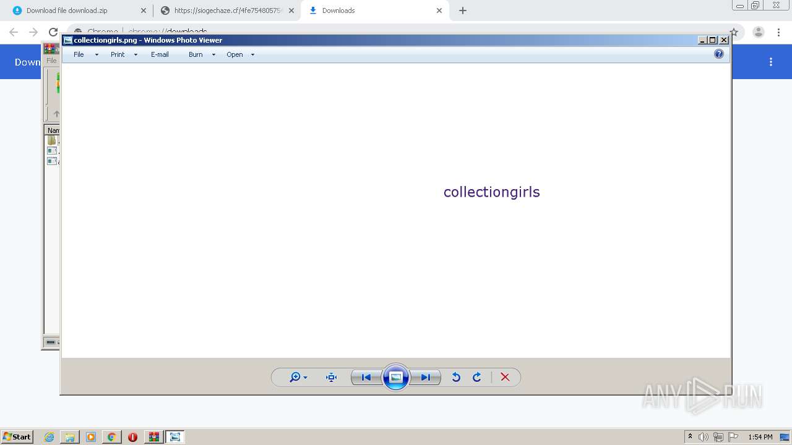Click the collectiongirls image text
The height and width of the screenshot is (445, 792).
pos(492,192)
